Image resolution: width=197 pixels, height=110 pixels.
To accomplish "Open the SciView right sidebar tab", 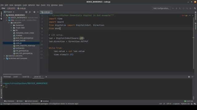I will point(196,26).
